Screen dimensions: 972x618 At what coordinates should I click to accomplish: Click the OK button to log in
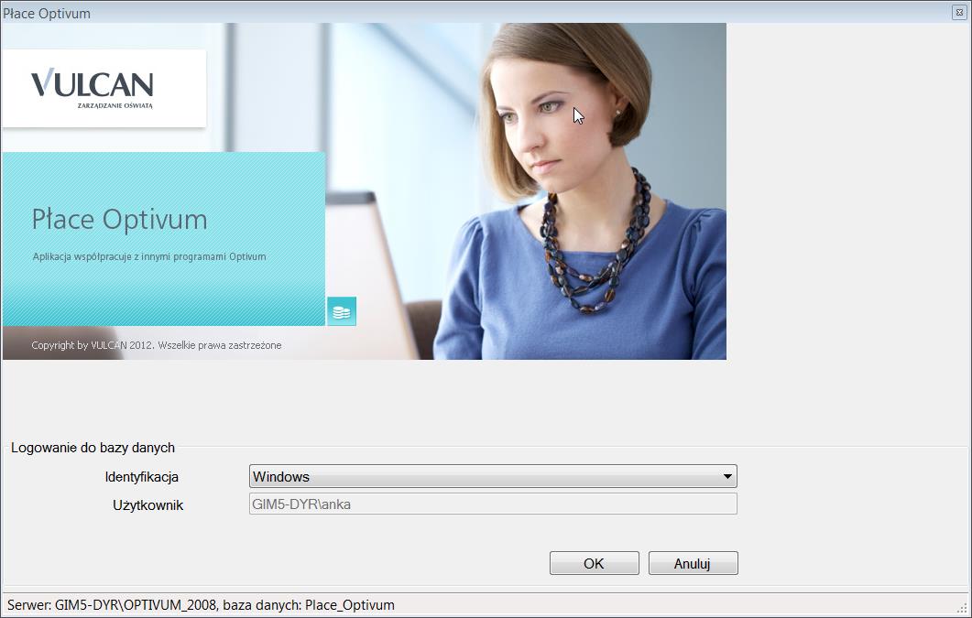(x=594, y=563)
